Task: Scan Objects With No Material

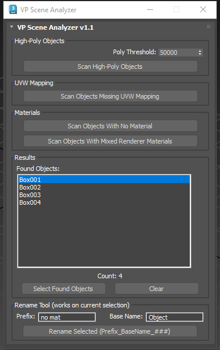Action: tap(111, 126)
